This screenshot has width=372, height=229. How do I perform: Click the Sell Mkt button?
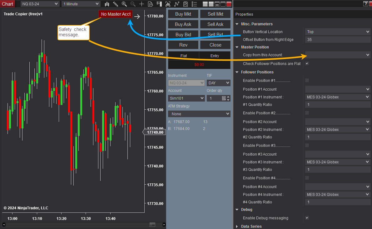[x=216, y=14]
